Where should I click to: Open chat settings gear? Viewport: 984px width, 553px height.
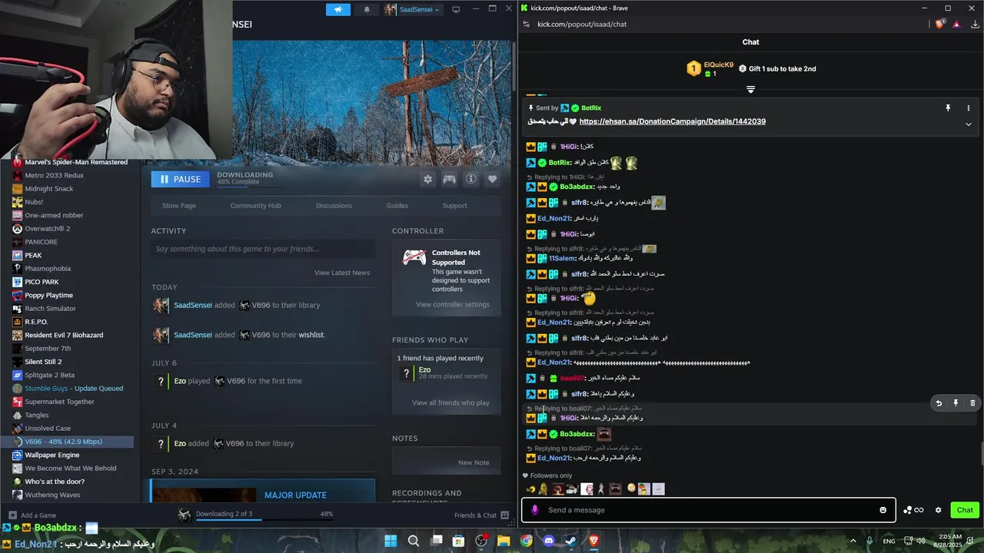point(938,510)
